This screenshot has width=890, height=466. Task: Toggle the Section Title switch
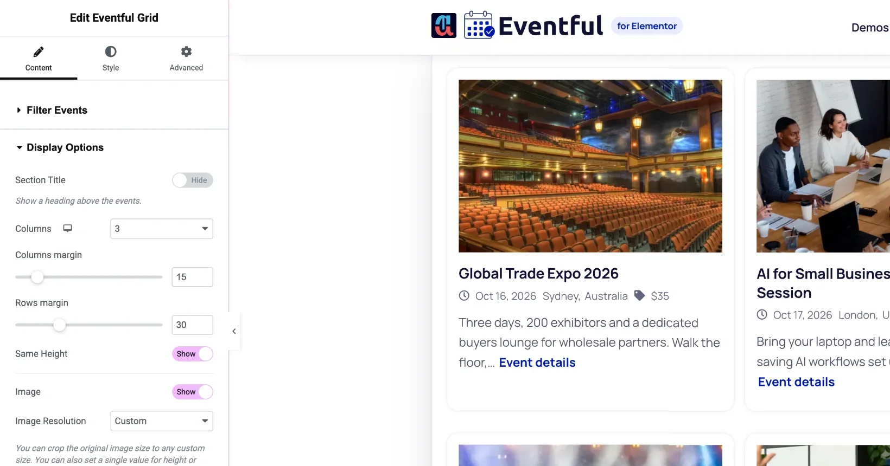click(x=193, y=180)
